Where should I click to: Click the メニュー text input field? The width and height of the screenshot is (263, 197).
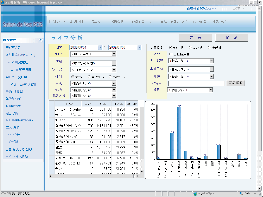(x=196, y=83)
